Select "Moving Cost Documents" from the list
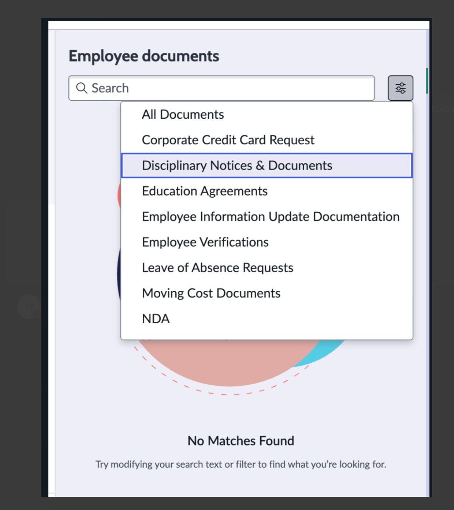454x510 pixels. pyautogui.click(x=211, y=293)
